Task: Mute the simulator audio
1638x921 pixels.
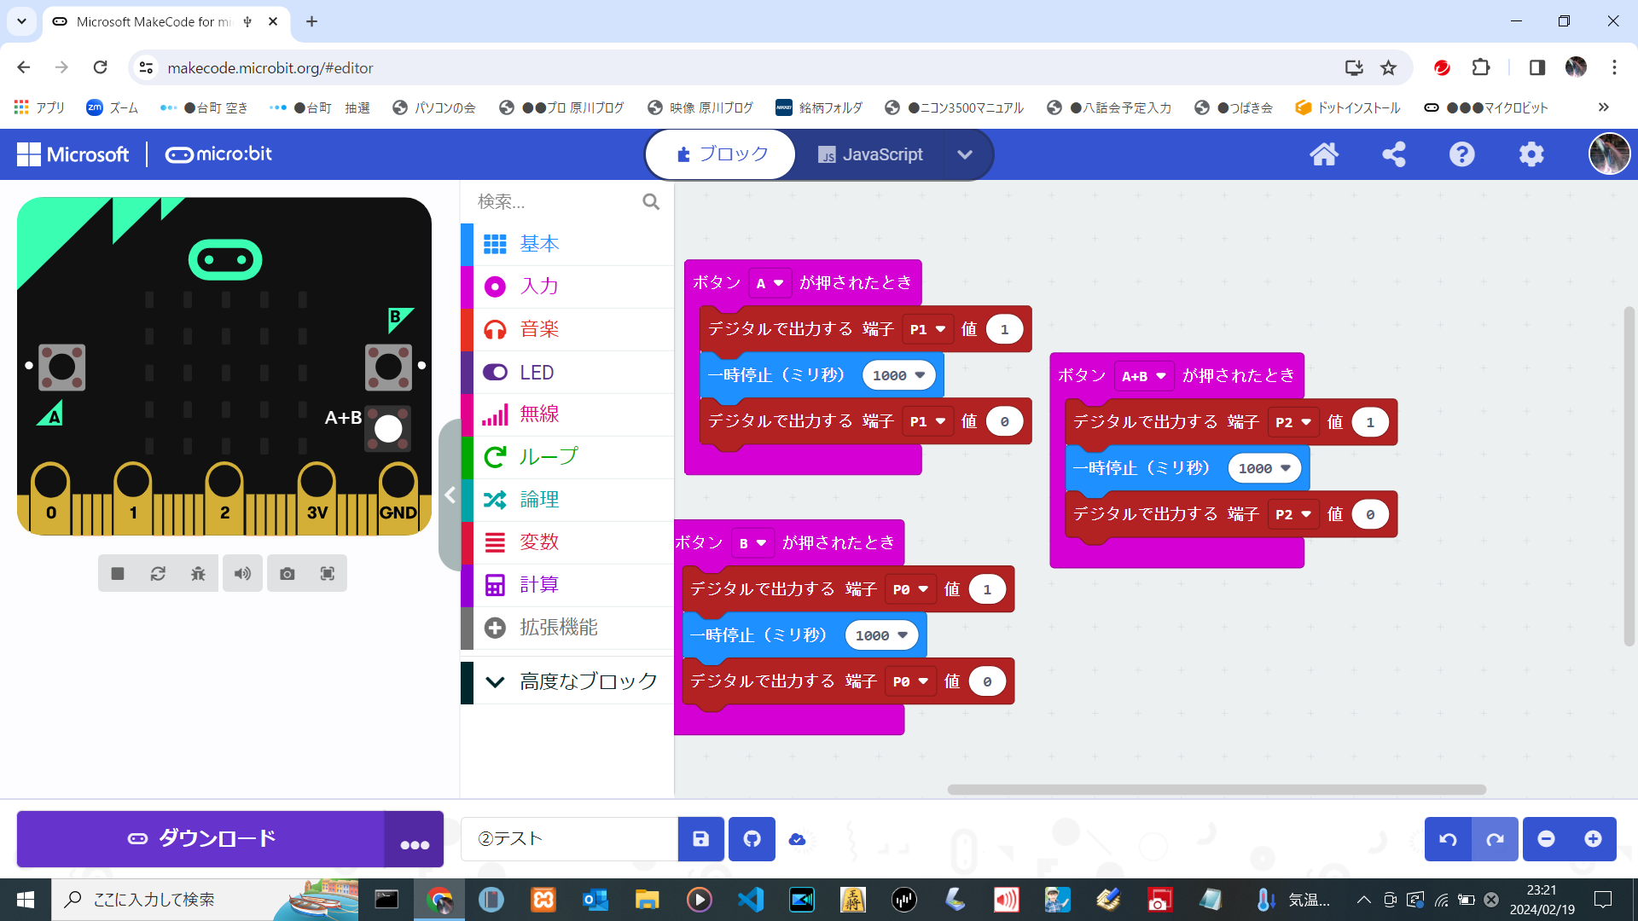Action: 242,574
